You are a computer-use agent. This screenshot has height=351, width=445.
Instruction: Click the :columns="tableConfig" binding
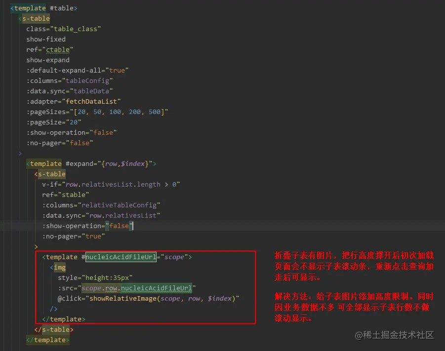(x=70, y=80)
